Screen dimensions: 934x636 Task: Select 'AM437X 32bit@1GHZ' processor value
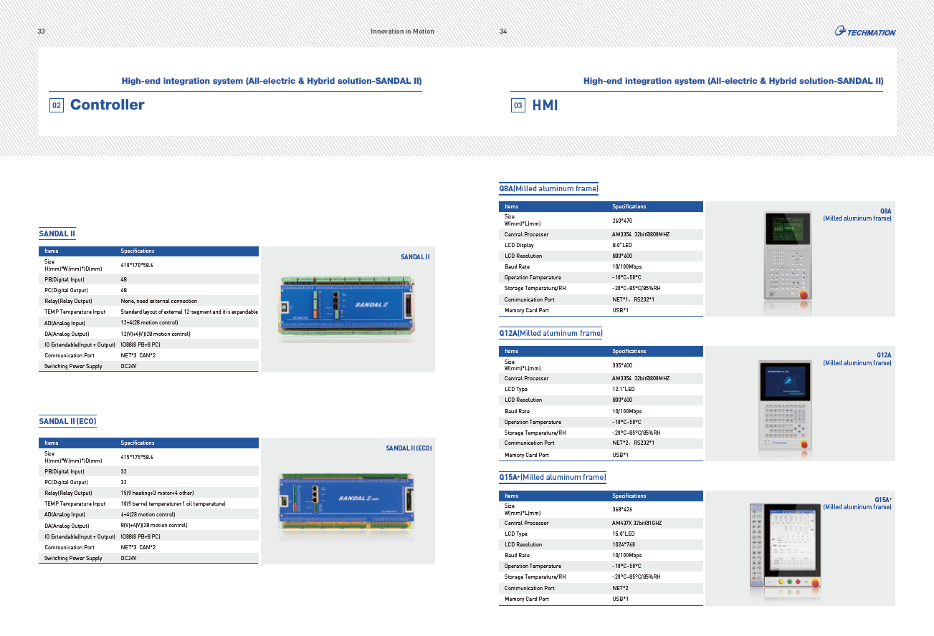[637, 523]
